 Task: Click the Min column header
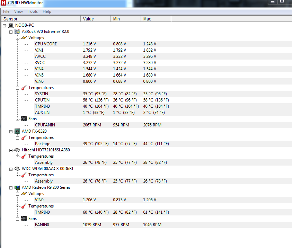pyautogui.click(x=126, y=19)
